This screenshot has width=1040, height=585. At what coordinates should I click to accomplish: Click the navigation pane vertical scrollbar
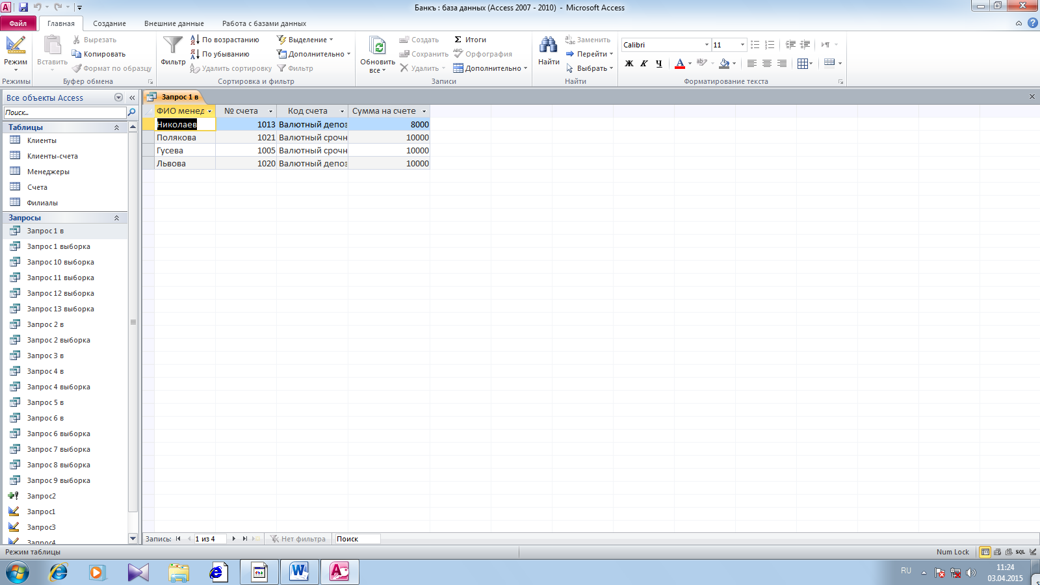133,322
